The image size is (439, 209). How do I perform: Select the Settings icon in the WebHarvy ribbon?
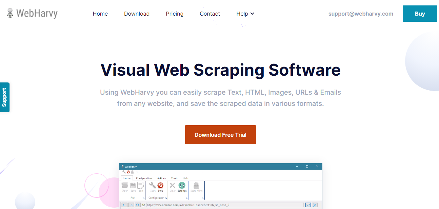(x=182, y=186)
